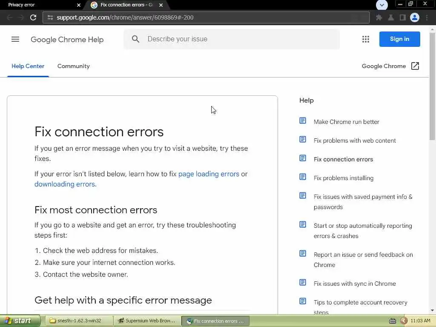Image resolution: width=436 pixels, height=327 pixels.
Task: Click article icon beside saved payment info
Action: pos(303,195)
